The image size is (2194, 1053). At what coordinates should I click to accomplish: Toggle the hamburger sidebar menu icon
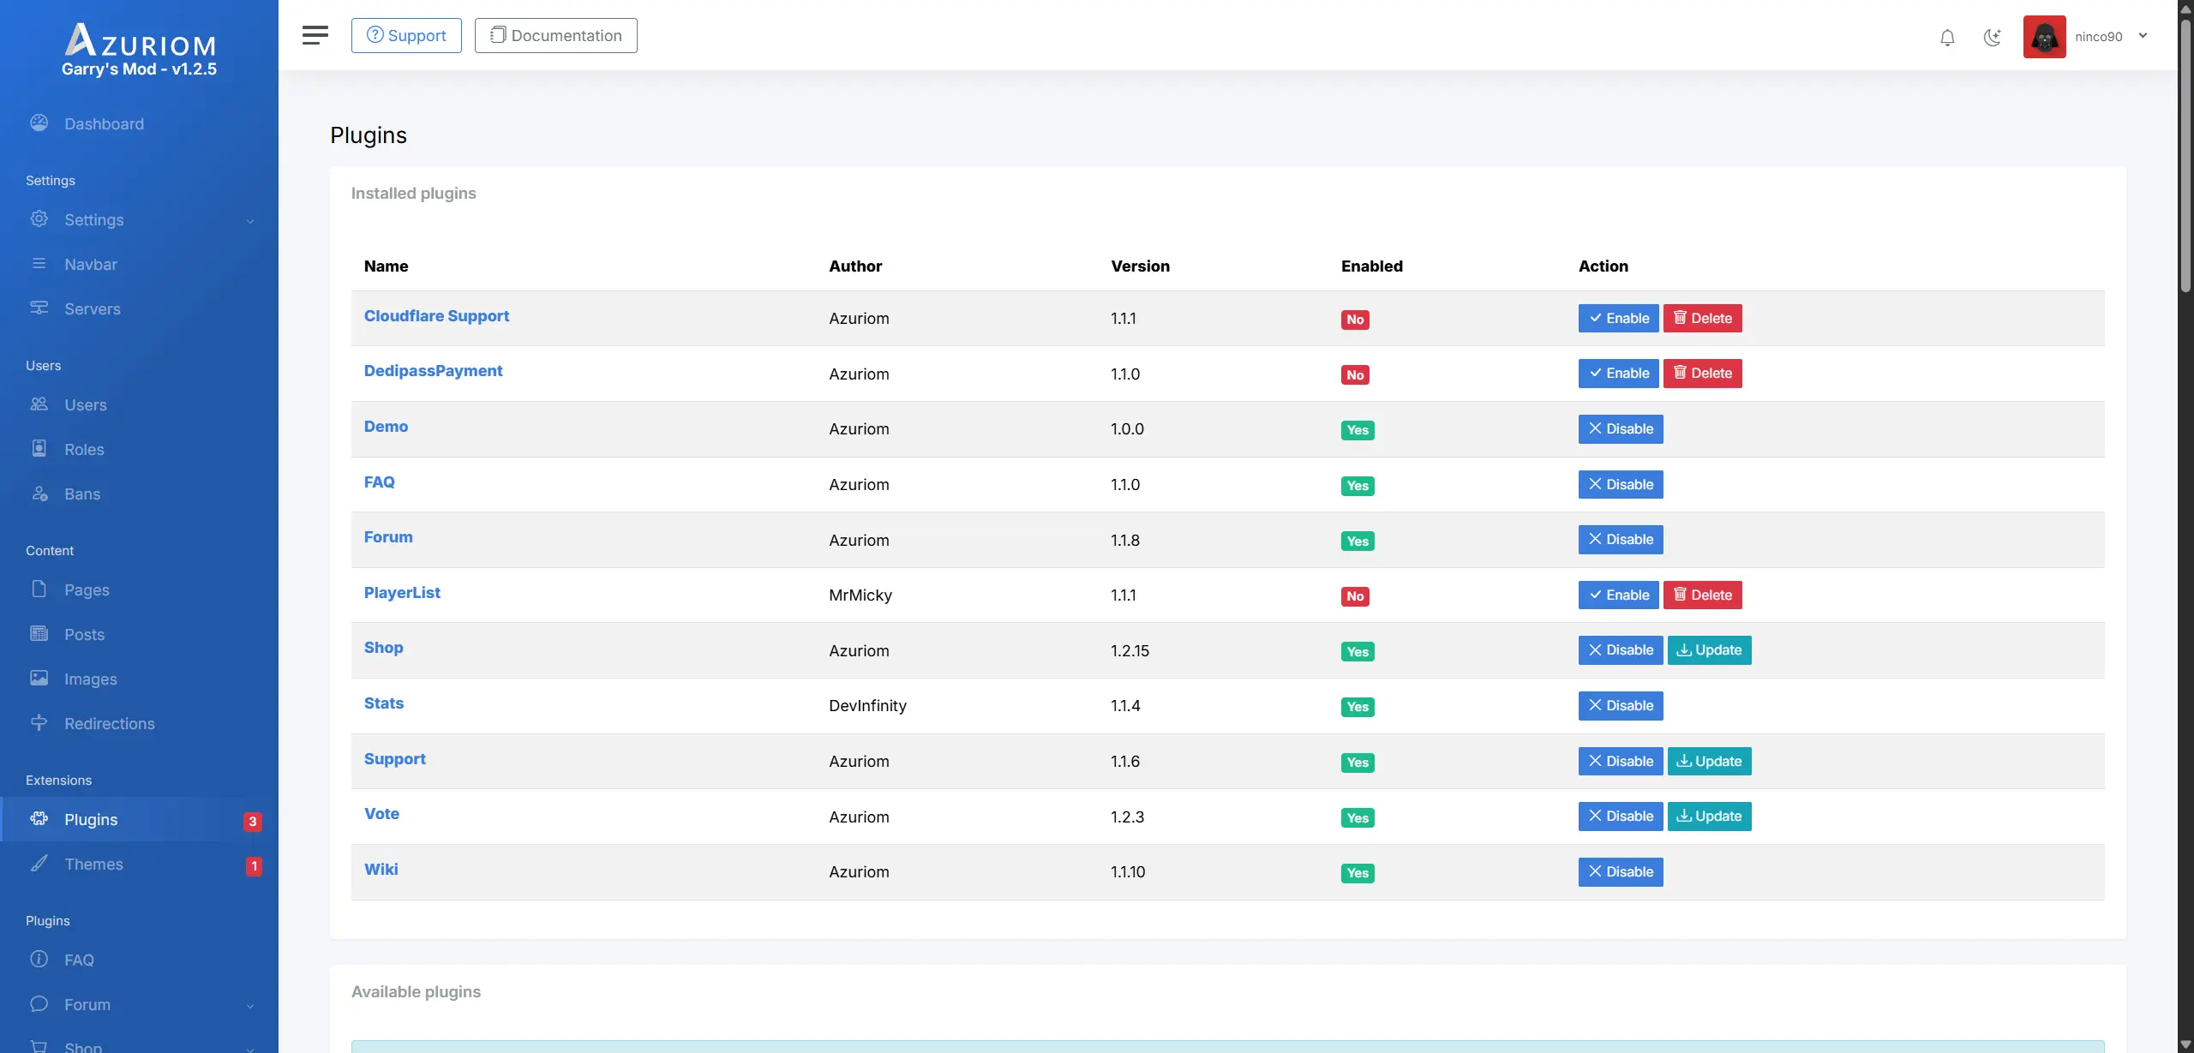pos(315,35)
